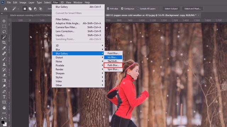Viewport: 227px width, 127px height.
Task: Choose Path Blur from Blur Gallery submenu
Action: point(113,65)
